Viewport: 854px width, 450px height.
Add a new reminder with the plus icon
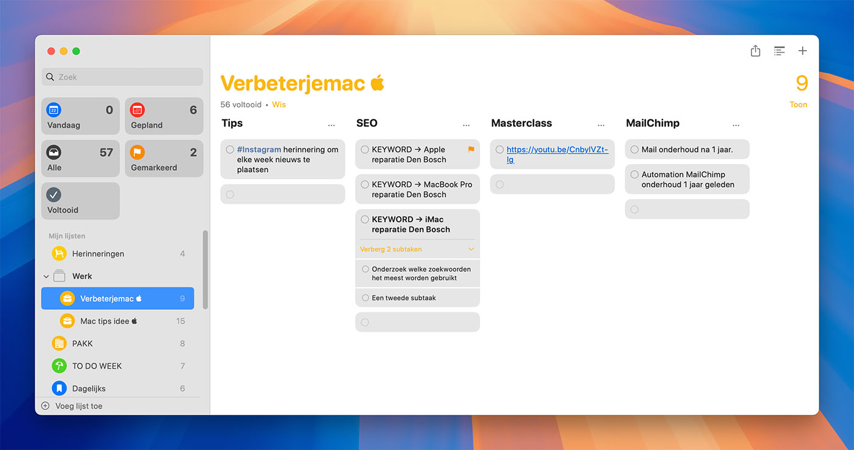tap(803, 51)
